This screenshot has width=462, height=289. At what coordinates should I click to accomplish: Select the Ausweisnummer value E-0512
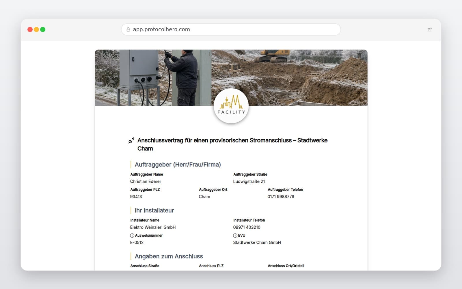[137, 242]
